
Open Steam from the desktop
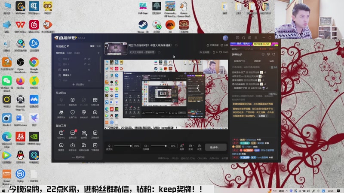[x=143, y=27]
